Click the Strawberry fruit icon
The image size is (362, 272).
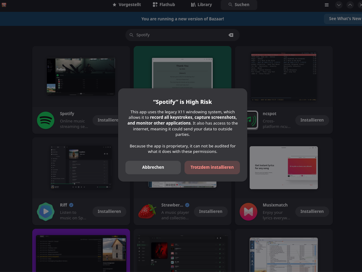tap(147, 211)
